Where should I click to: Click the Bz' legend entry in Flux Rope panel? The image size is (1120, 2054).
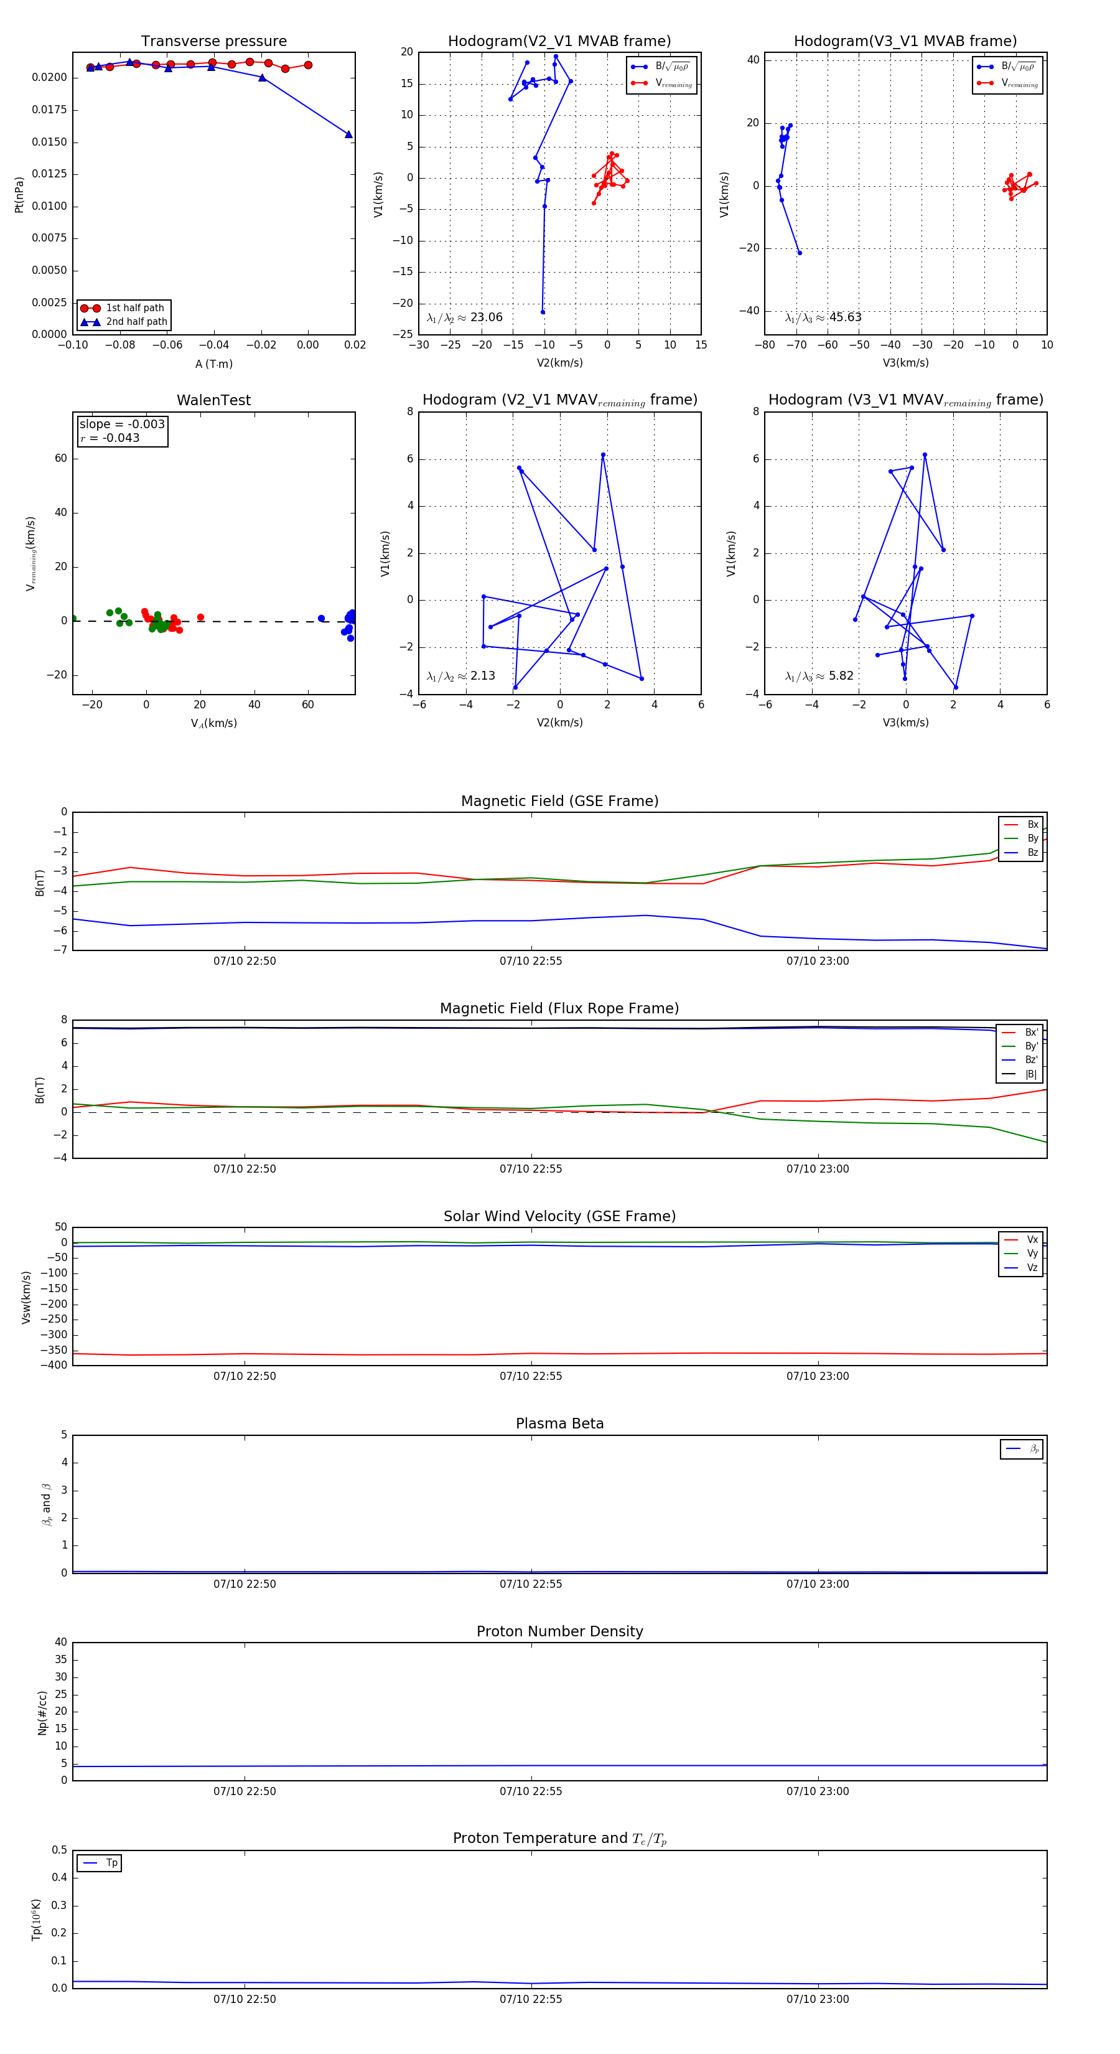tap(1020, 1061)
